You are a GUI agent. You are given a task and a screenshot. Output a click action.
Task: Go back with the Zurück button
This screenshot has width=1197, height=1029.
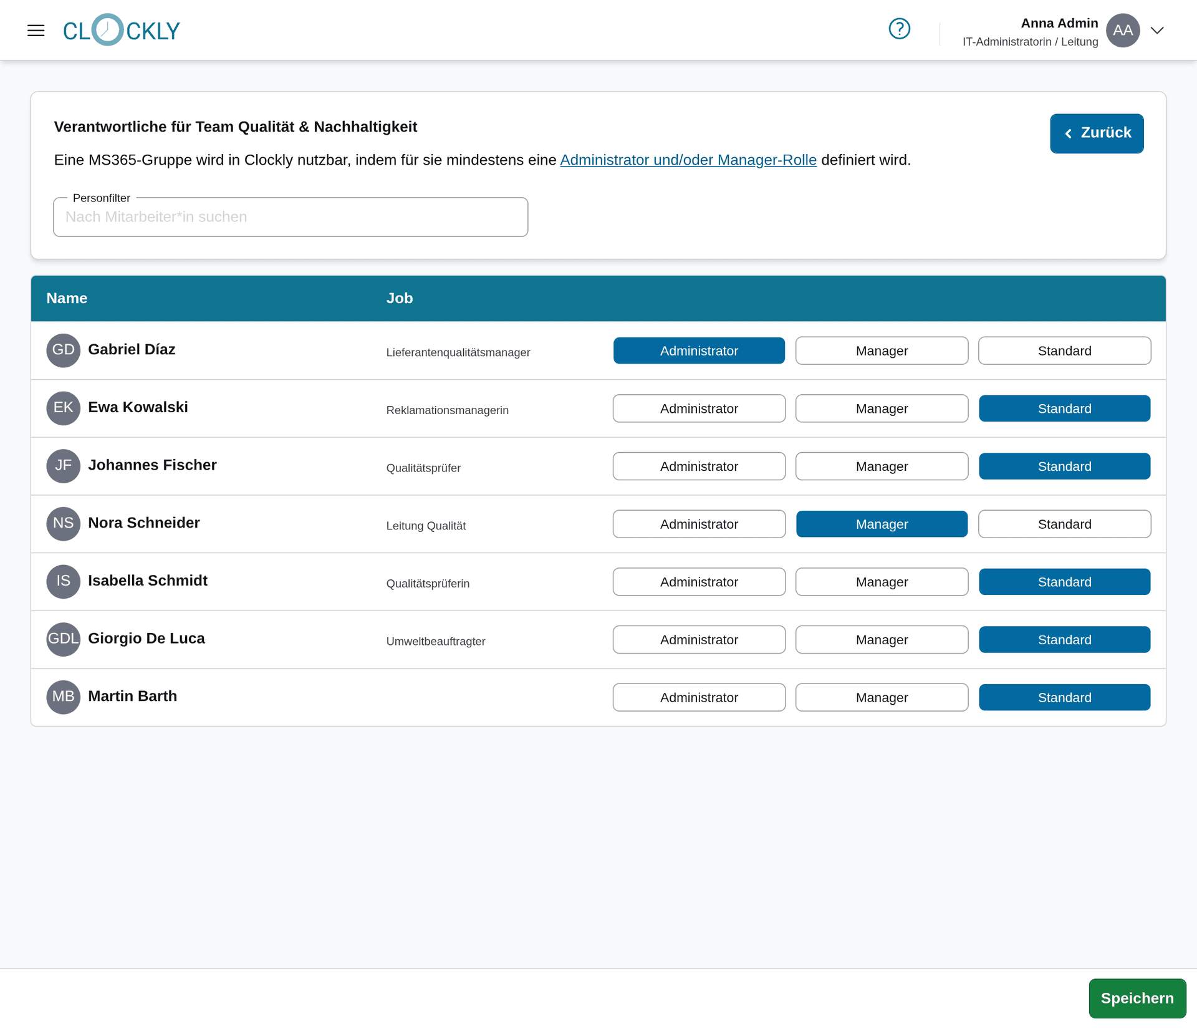[x=1097, y=133]
